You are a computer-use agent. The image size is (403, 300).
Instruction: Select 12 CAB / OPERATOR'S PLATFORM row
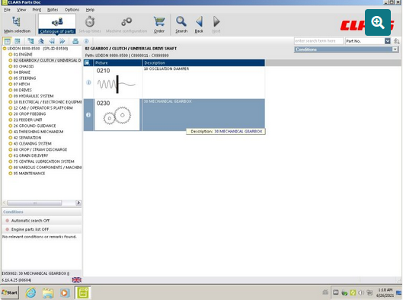click(43, 108)
